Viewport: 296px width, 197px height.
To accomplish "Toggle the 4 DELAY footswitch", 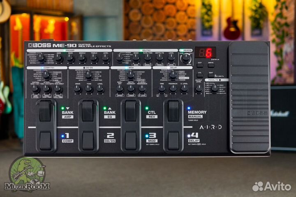I will point(173,141).
